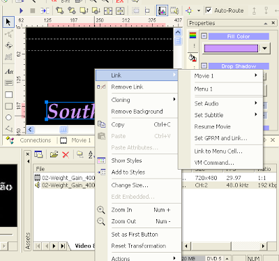Open the assets folder browse icon

tap(54, 154)
